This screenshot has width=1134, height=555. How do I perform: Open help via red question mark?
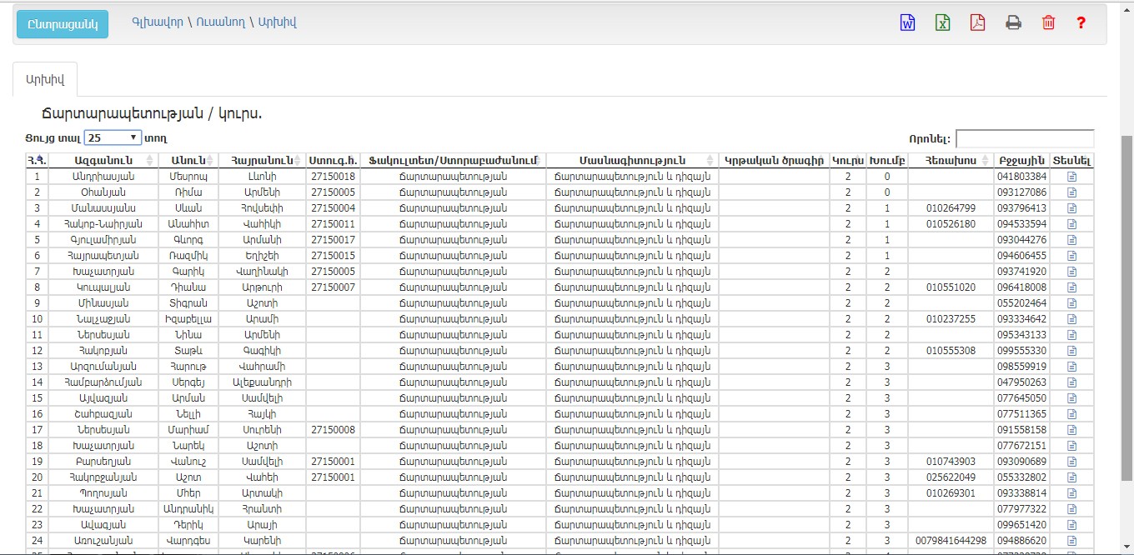point(1081,23)
